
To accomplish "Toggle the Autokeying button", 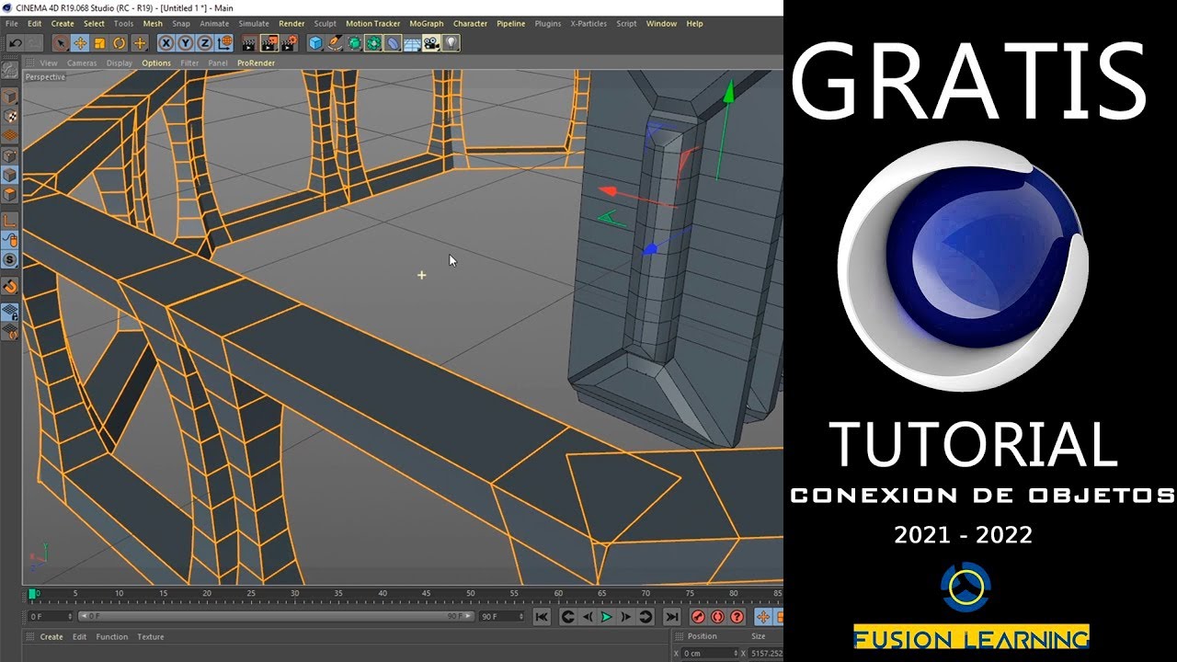I will [717, 617].
